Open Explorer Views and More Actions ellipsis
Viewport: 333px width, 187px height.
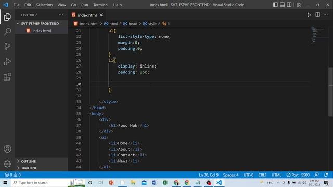61,15
